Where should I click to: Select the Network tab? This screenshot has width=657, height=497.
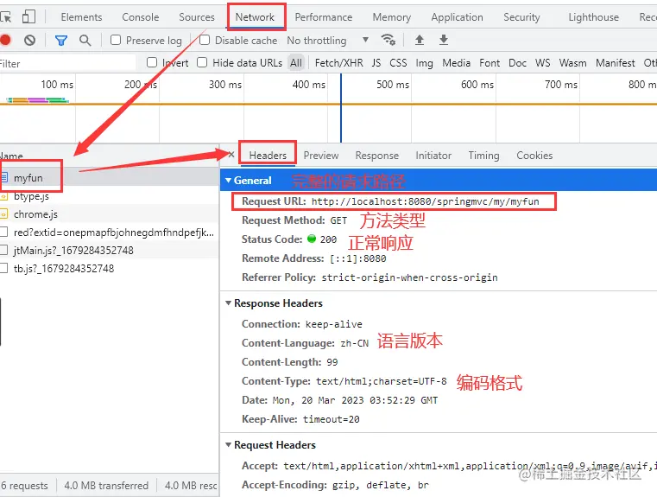coord(255,17)
